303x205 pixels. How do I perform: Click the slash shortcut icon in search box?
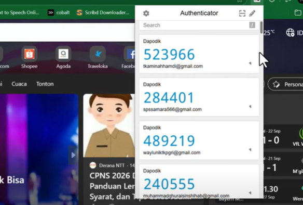coord(252,25)
